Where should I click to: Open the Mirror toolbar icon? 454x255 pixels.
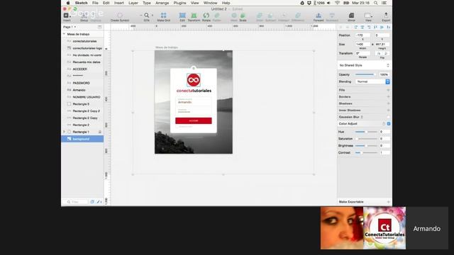coord(351,16)
